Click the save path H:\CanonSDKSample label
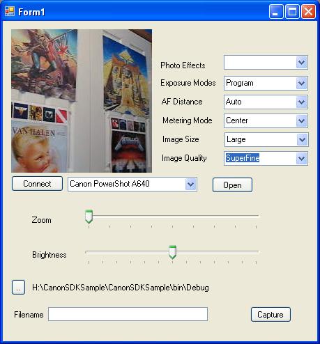320x344 pixels. coord(121,288)
